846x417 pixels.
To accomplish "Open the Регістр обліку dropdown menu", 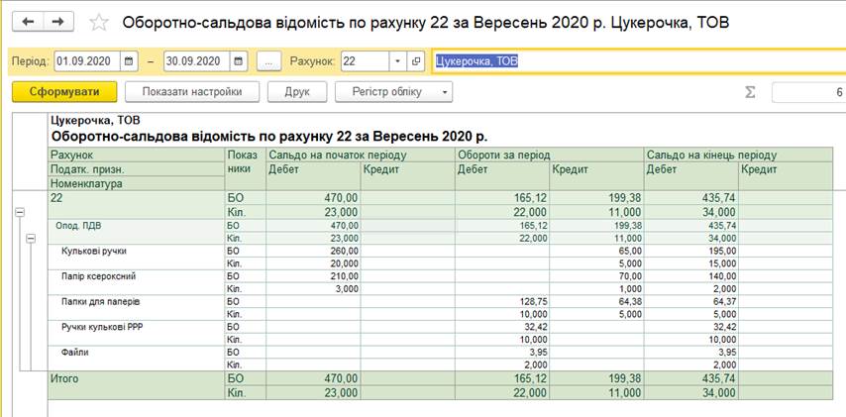I will [394, 92].
